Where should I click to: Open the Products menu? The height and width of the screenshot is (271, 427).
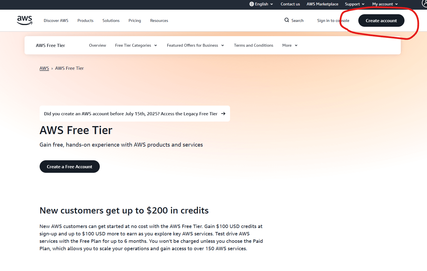click(x=85, y=20)
